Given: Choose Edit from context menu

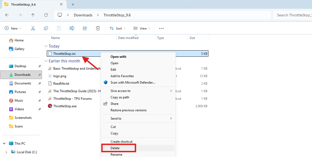Looking at the screenshot, I should pos(138,70).
